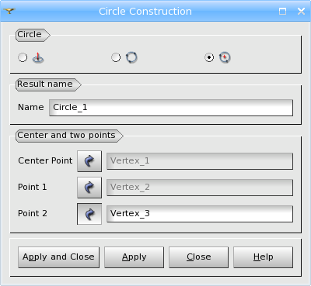Activate the Point 1 selection arrow
The width and height of the screenshot is (311, 286).
point(89,188)
